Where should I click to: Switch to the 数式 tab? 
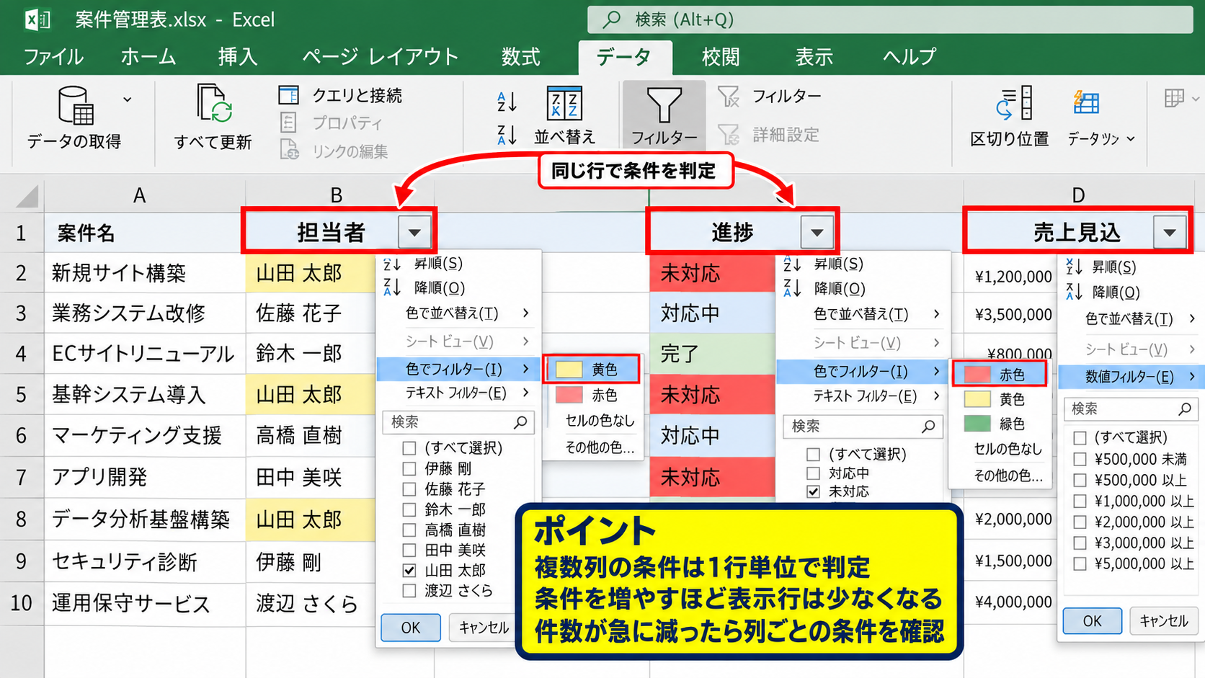pyautogui.click(x=520, y=57)
